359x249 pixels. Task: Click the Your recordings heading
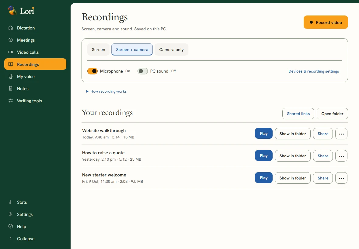(x=107, y=113)
